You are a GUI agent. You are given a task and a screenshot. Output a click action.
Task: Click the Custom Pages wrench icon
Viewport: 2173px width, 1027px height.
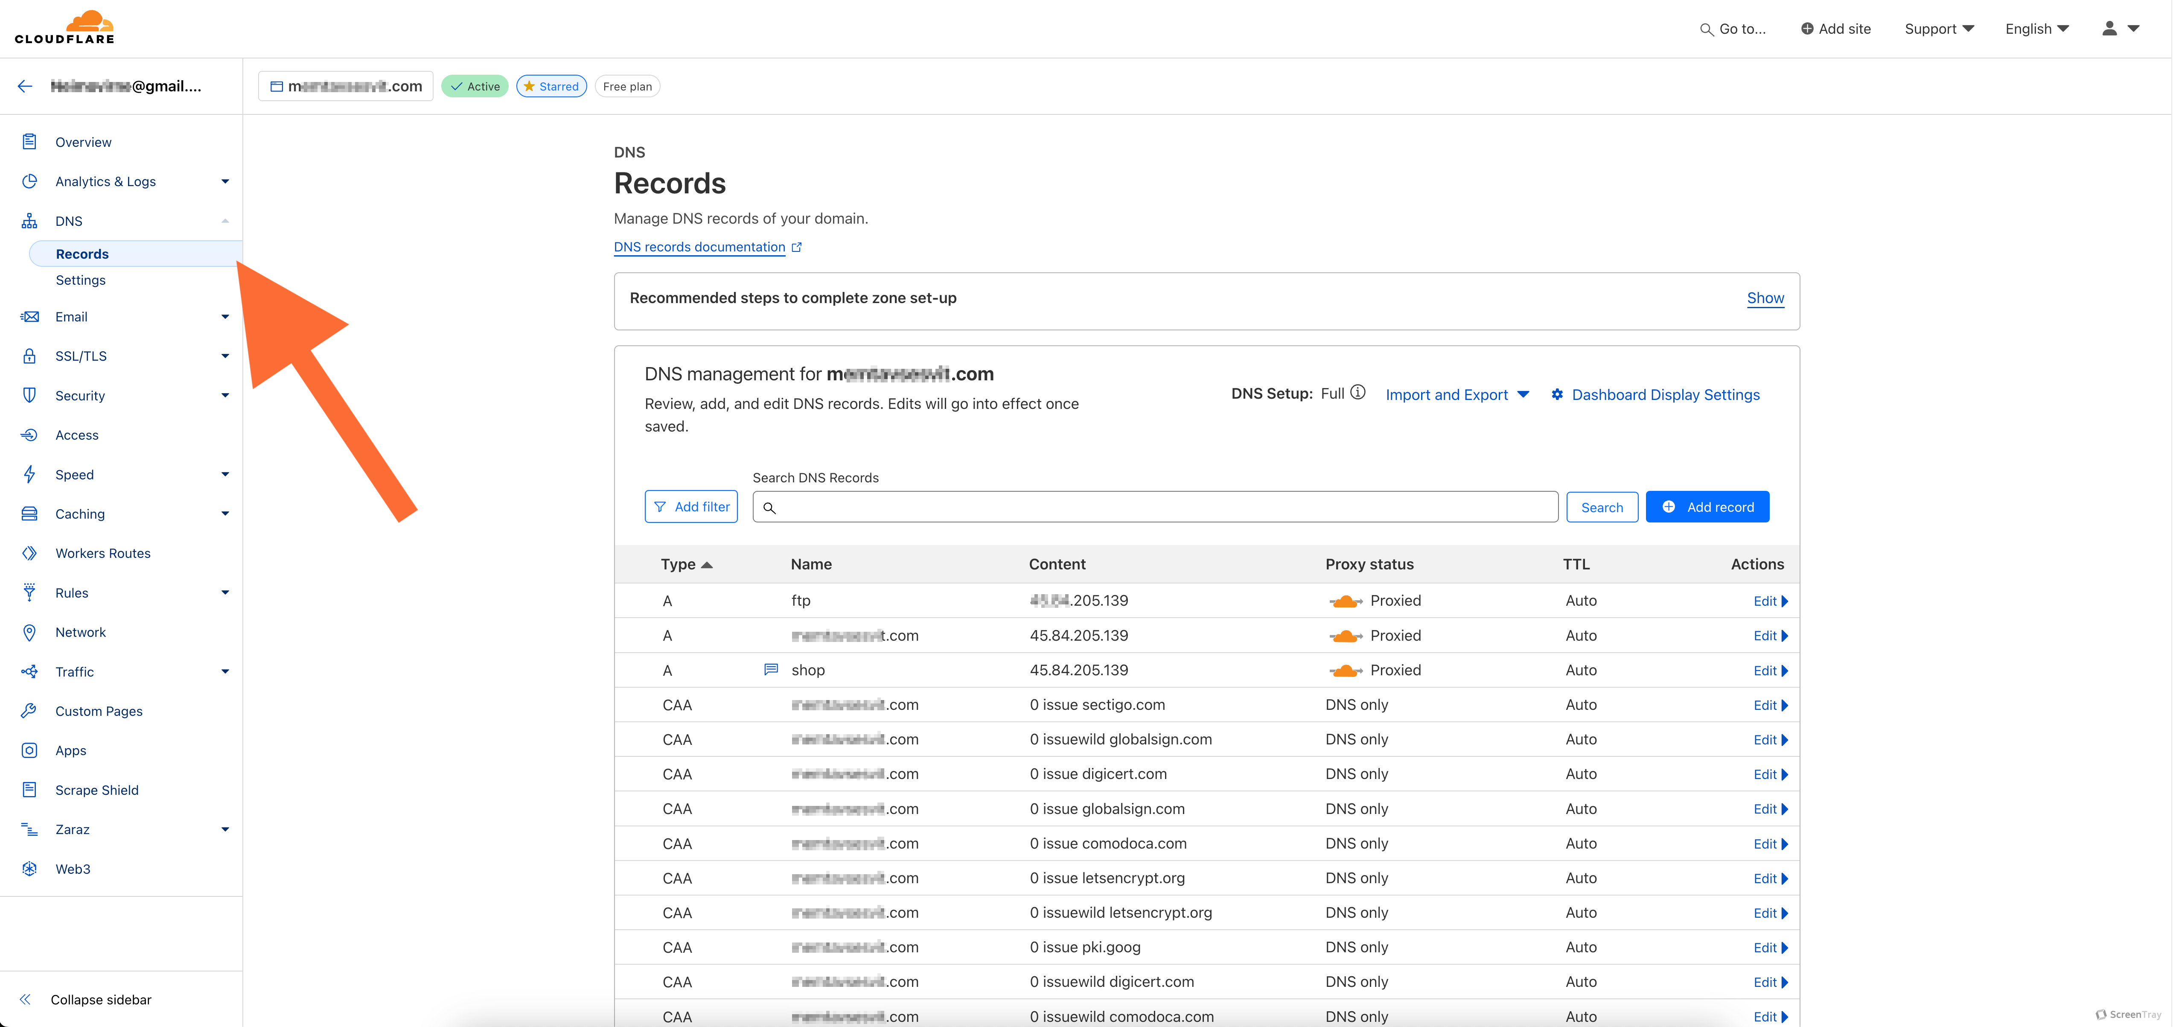pyautogui.click(x=29, y=711)
